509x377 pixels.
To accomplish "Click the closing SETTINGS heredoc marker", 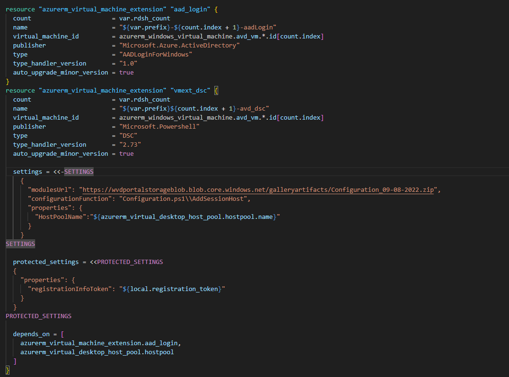I will click(20, 244).
